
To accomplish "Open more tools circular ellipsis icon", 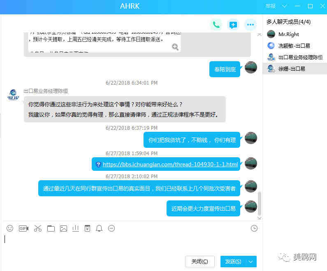I will coord(111,228).
